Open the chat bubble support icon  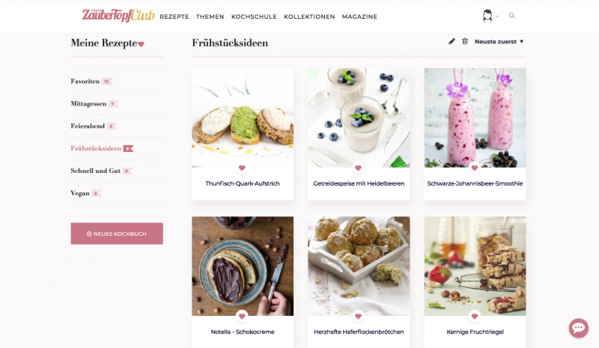coord(578,328)
